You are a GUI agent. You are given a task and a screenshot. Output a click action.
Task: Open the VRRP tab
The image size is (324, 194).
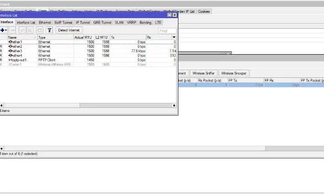[131, 22]
